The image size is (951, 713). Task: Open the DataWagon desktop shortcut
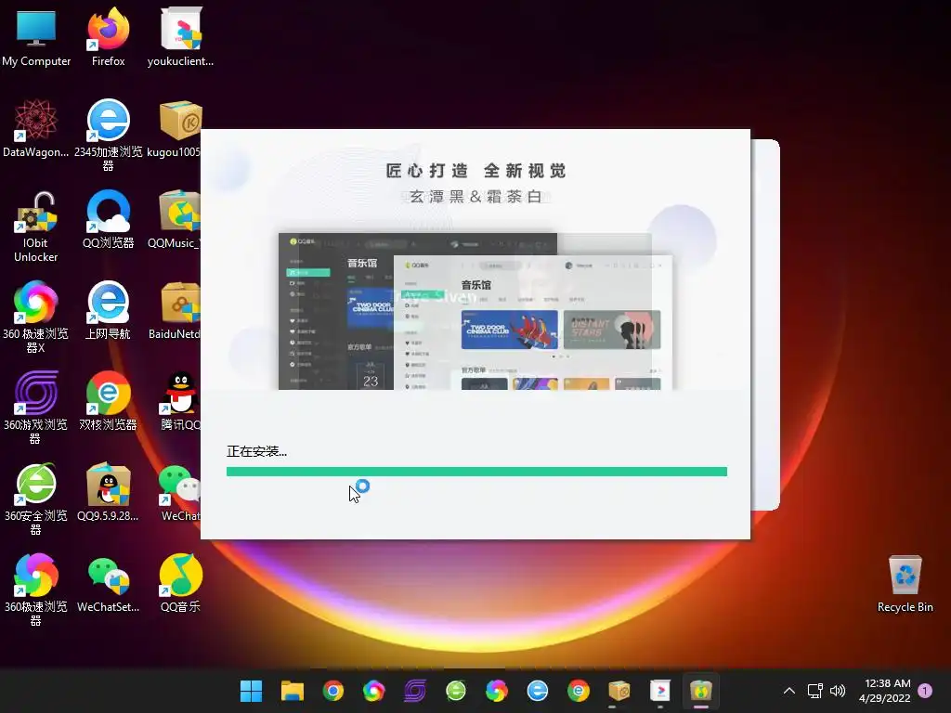[36, 128]
